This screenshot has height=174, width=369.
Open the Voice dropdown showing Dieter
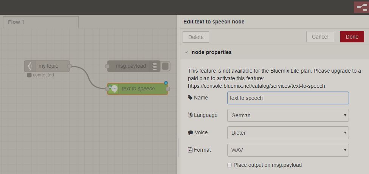[x=288, y=133]
